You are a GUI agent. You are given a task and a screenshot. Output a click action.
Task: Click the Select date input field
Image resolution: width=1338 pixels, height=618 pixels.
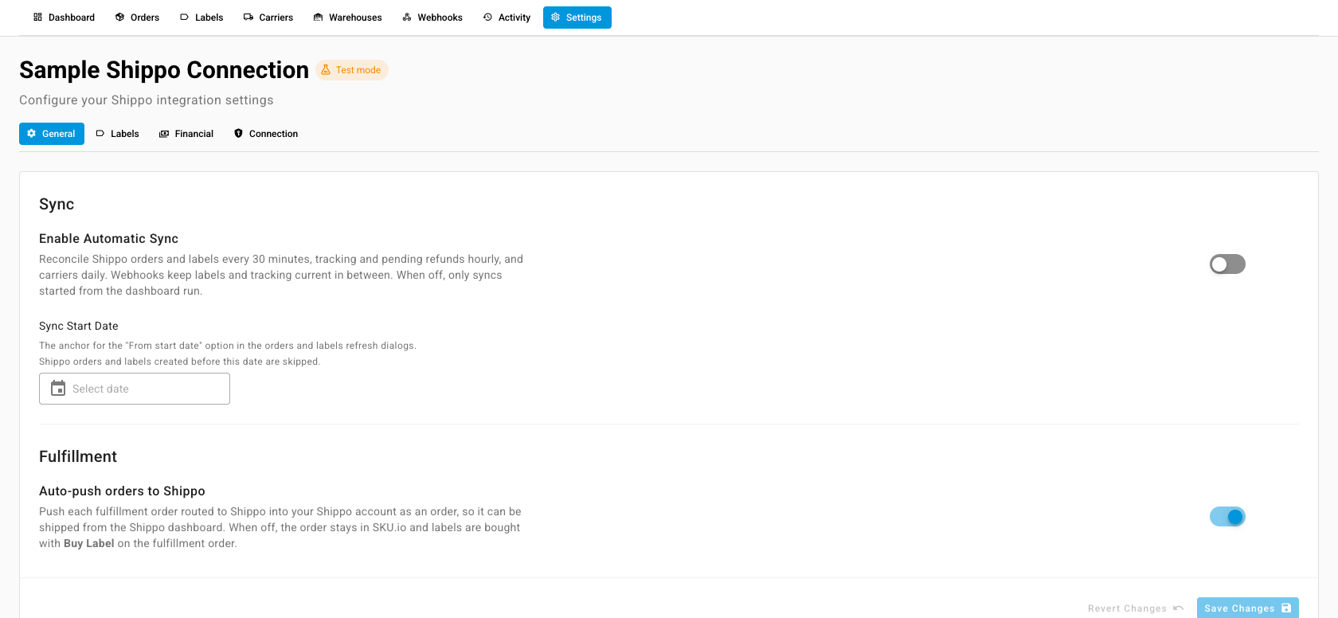[135, 389]
